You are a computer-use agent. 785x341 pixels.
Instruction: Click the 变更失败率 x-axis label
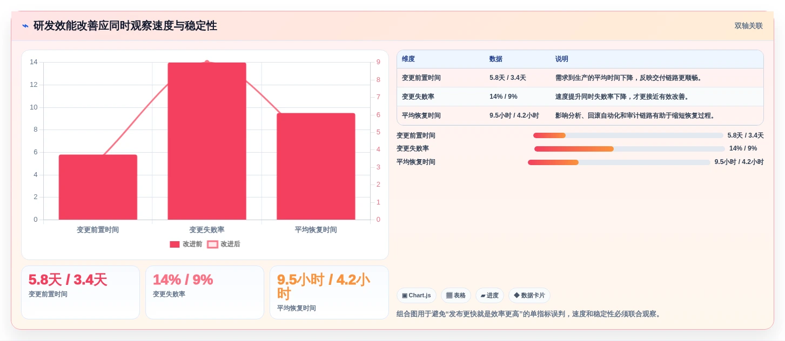point(207,230)
